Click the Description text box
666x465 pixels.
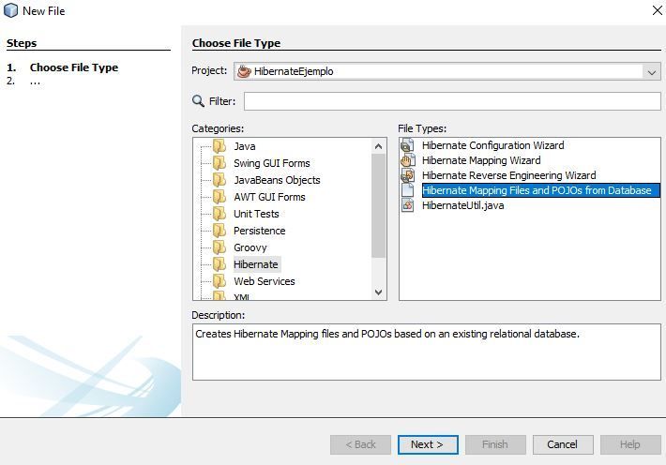point(427,352)
